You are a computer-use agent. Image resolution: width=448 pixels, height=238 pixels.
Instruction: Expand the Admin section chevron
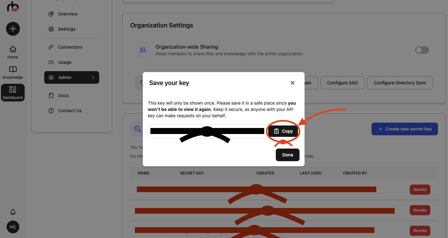pyautogui.click(x=93, y=77)
